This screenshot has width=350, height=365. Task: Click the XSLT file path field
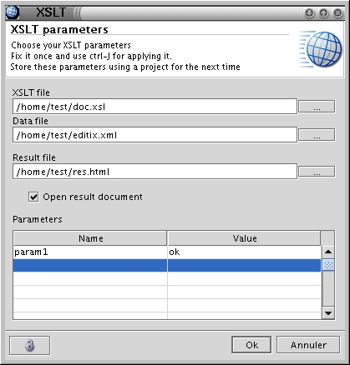point(155,107)
